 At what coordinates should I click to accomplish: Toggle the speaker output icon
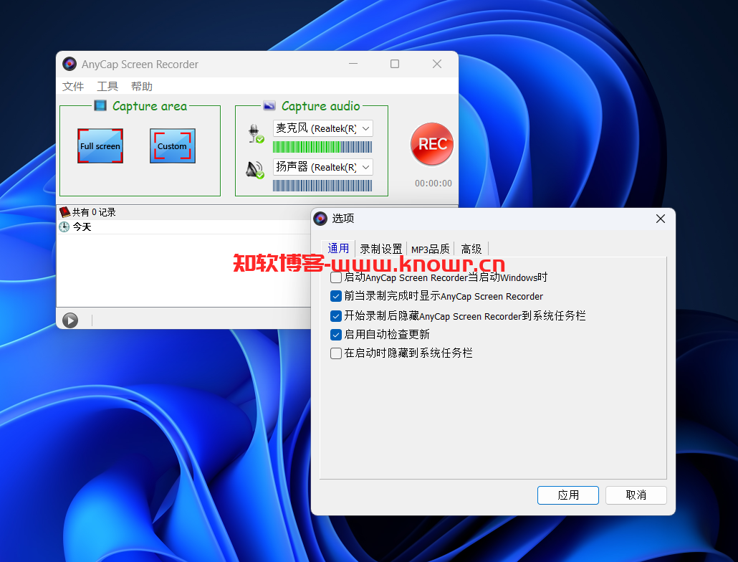(x=255, y=171)
